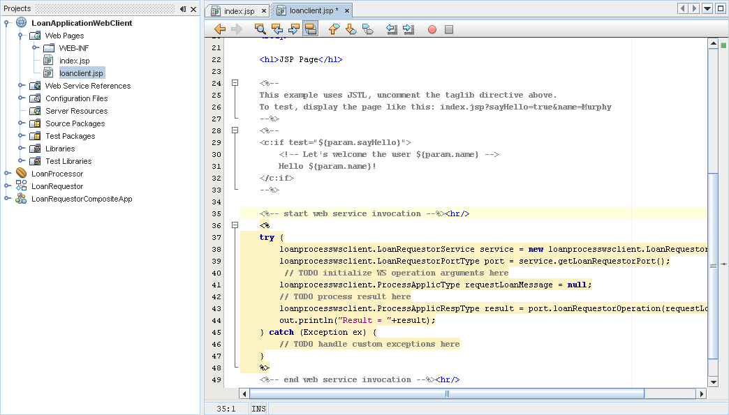Collapse code fold at line 36
The height and width of the screenshot is (415, 729).
(235, 225)
